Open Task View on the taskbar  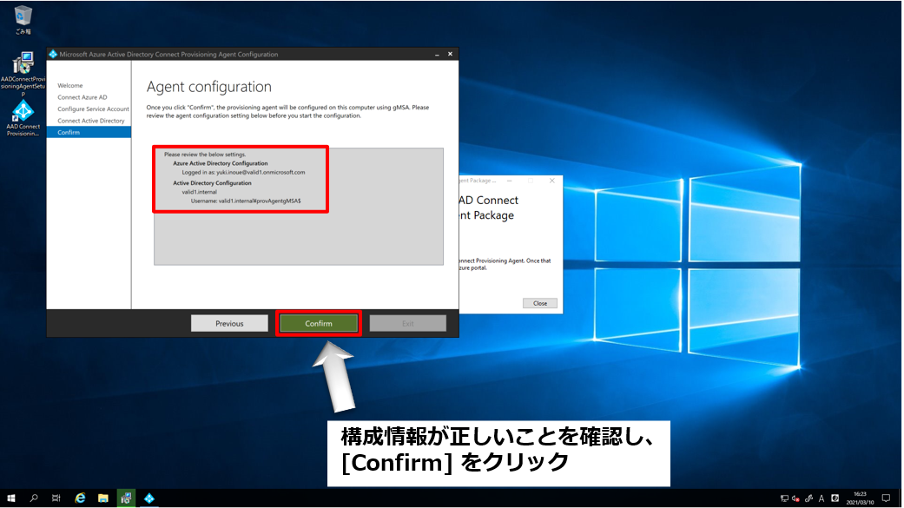click(56, 498)
